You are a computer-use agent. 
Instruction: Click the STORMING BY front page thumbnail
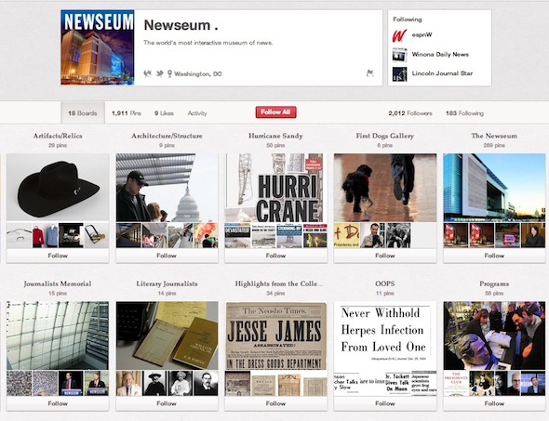(289, 236)
